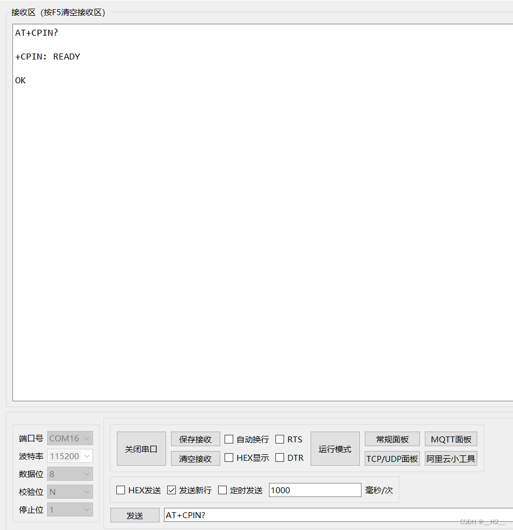This screenshot has height=530, width=513.
Task: Toggle the DTR checkbox
Action: [x=279, y=458]
